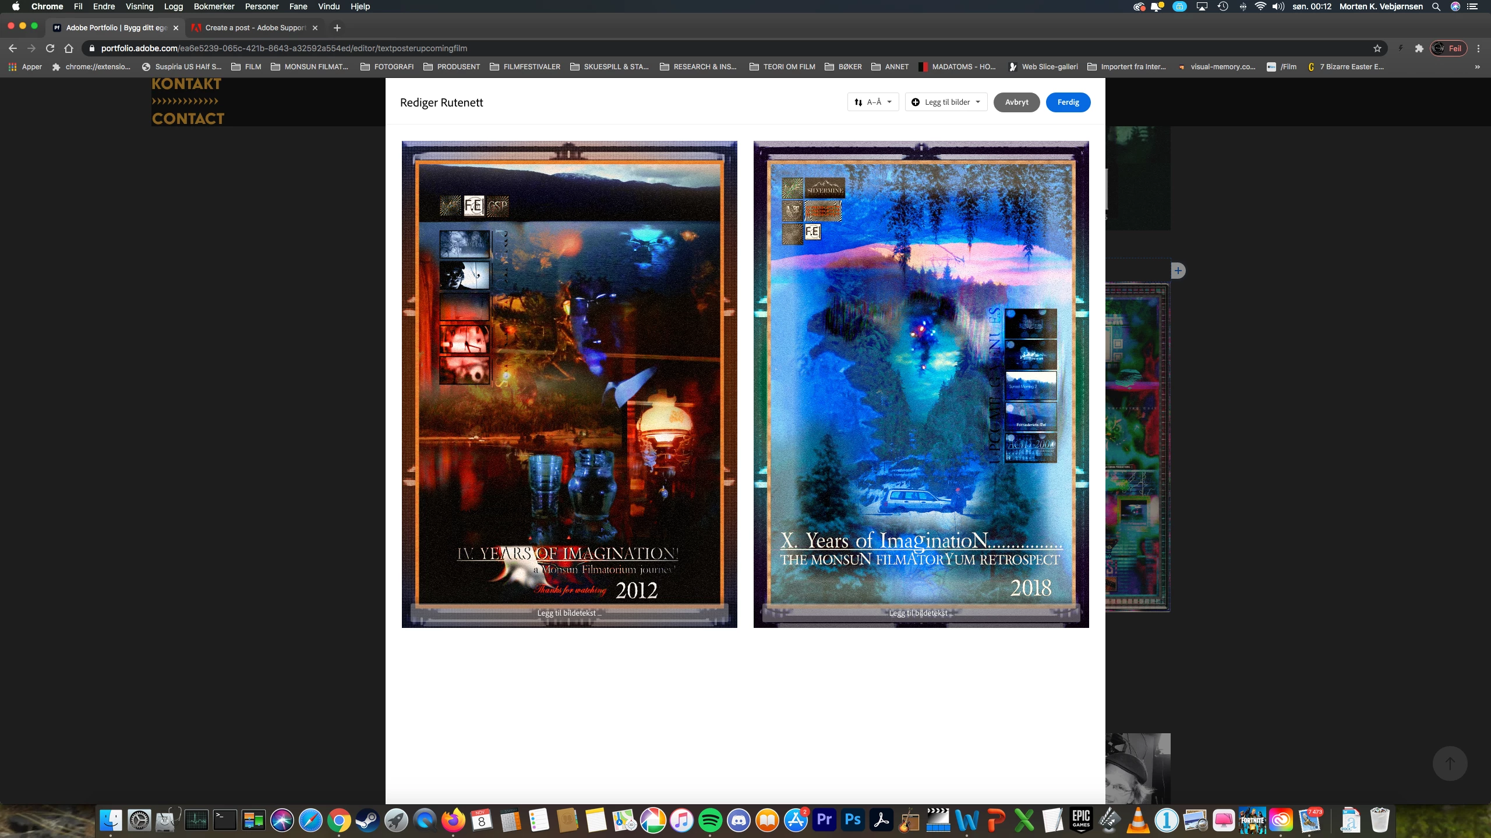Click the scroll-to-top arrow button
The height and width of the screenshot is (838, 1491).
point(1450,763)
